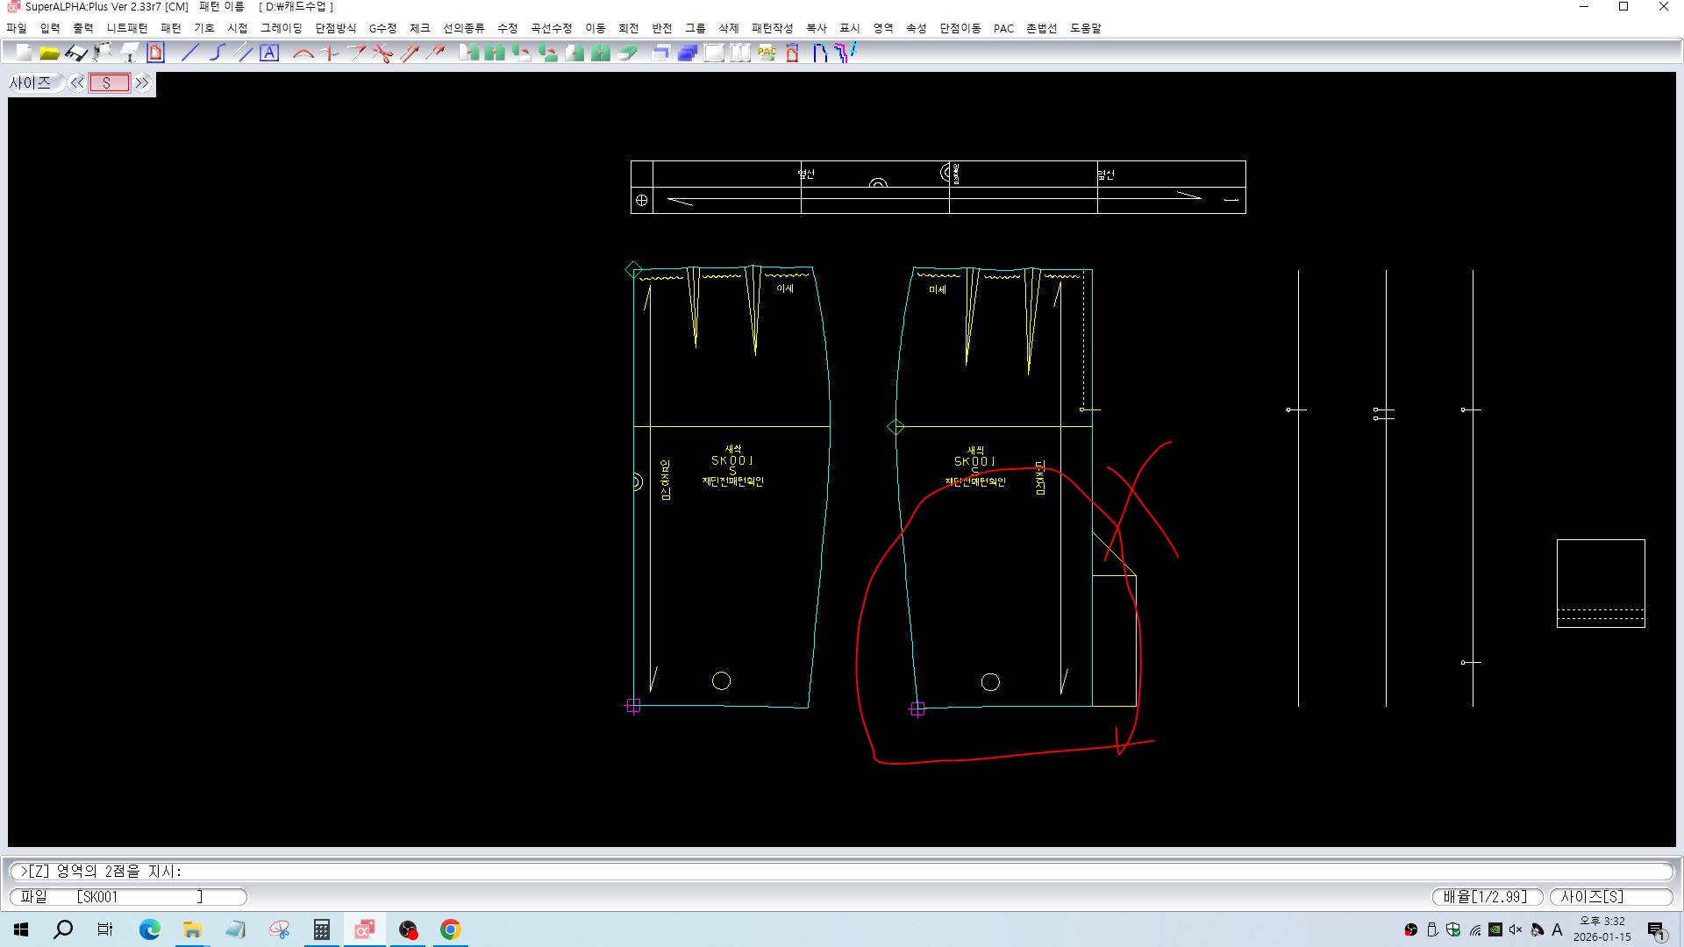
Task: Open the 패턴작성 menu
Action: pos(772,28)
